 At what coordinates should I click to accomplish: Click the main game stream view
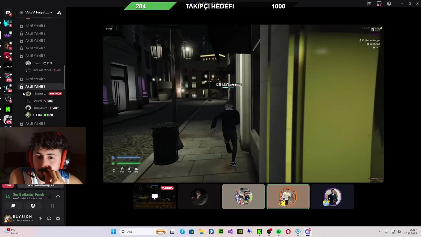[243, 103]
